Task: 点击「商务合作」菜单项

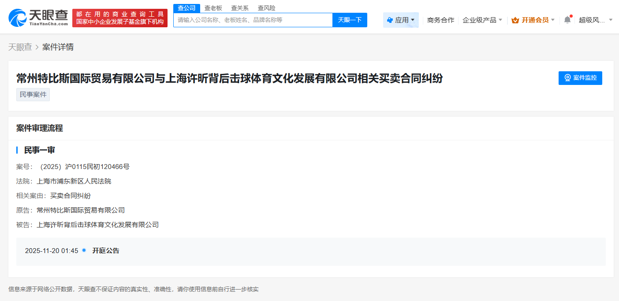Action: (440, 20)
